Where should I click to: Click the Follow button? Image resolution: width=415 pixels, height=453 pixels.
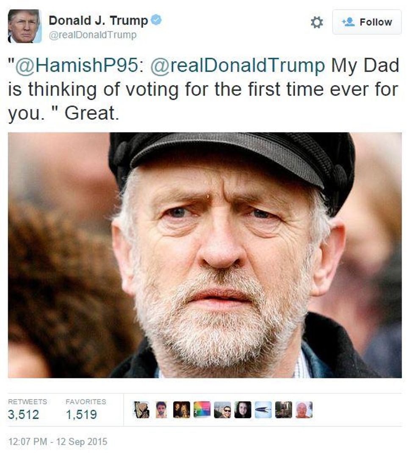[367, 22]
